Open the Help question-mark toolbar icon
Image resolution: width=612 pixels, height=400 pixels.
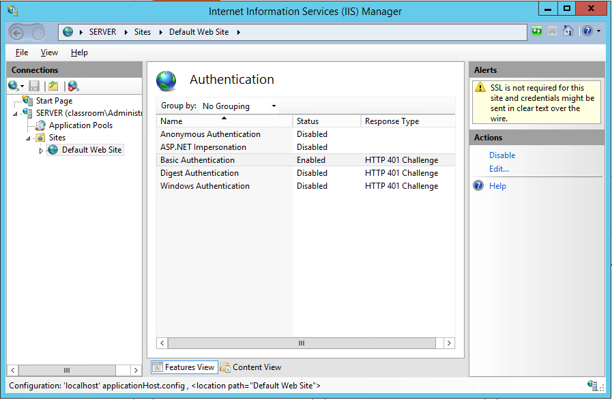click(587, 31)
